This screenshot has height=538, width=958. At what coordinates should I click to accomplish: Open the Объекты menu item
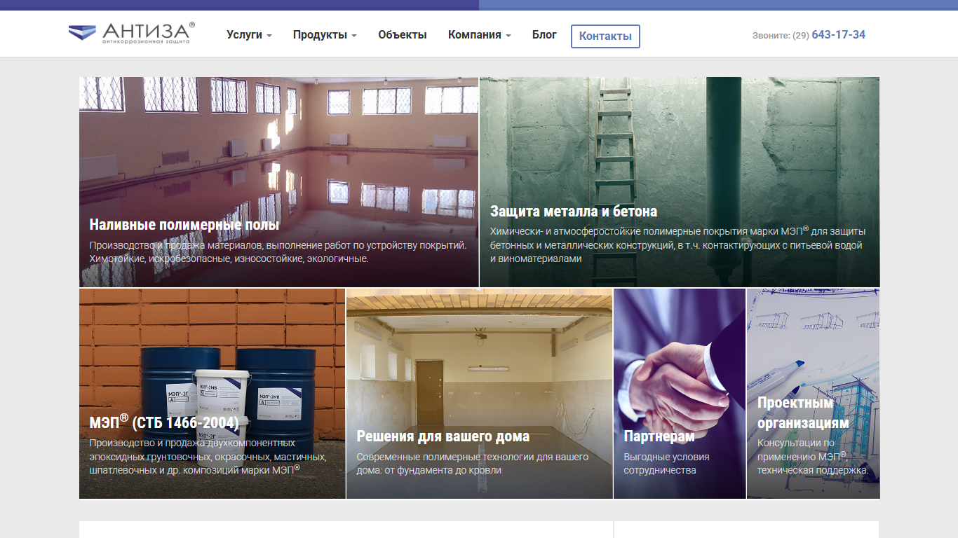[403, 35]
